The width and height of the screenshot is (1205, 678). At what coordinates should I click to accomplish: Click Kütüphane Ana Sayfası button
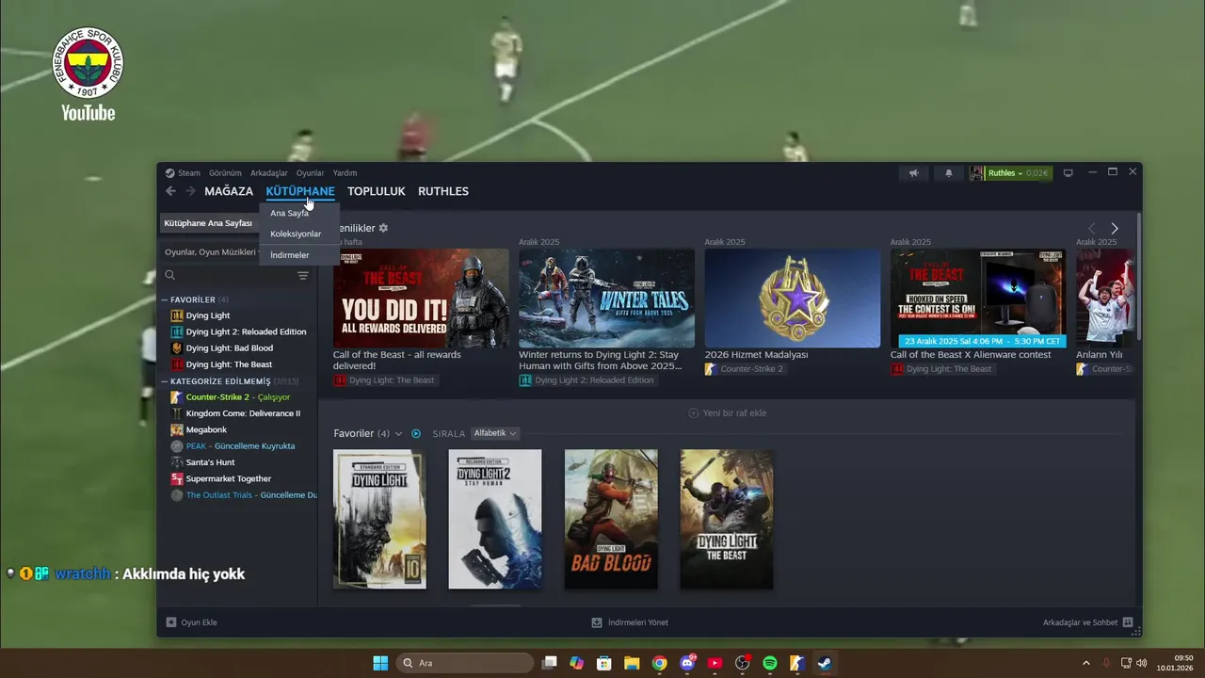pos(209,223)
